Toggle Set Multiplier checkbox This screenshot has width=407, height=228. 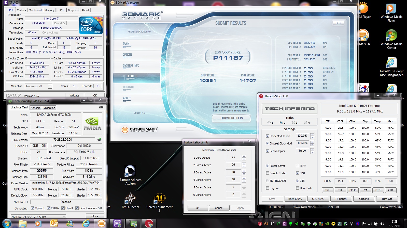(x=267, y=151)
